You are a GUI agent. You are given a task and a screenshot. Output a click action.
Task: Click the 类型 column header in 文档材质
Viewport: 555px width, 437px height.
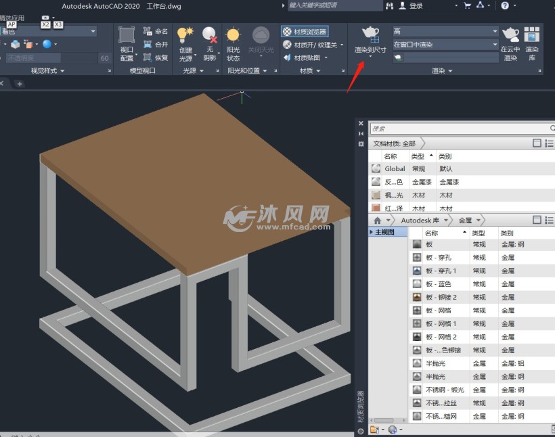coord(418,156)
